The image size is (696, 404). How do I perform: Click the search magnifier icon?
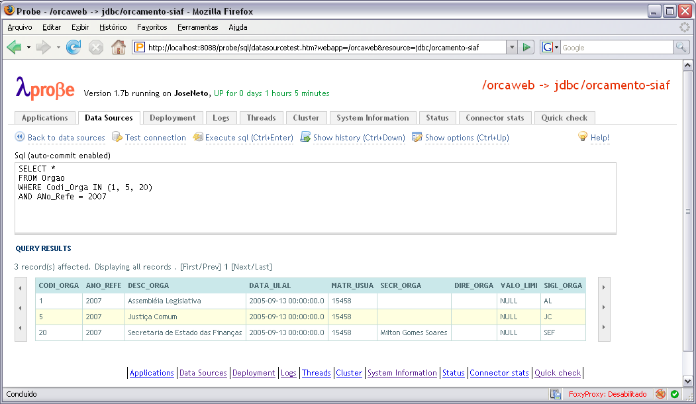pos(681,47)
